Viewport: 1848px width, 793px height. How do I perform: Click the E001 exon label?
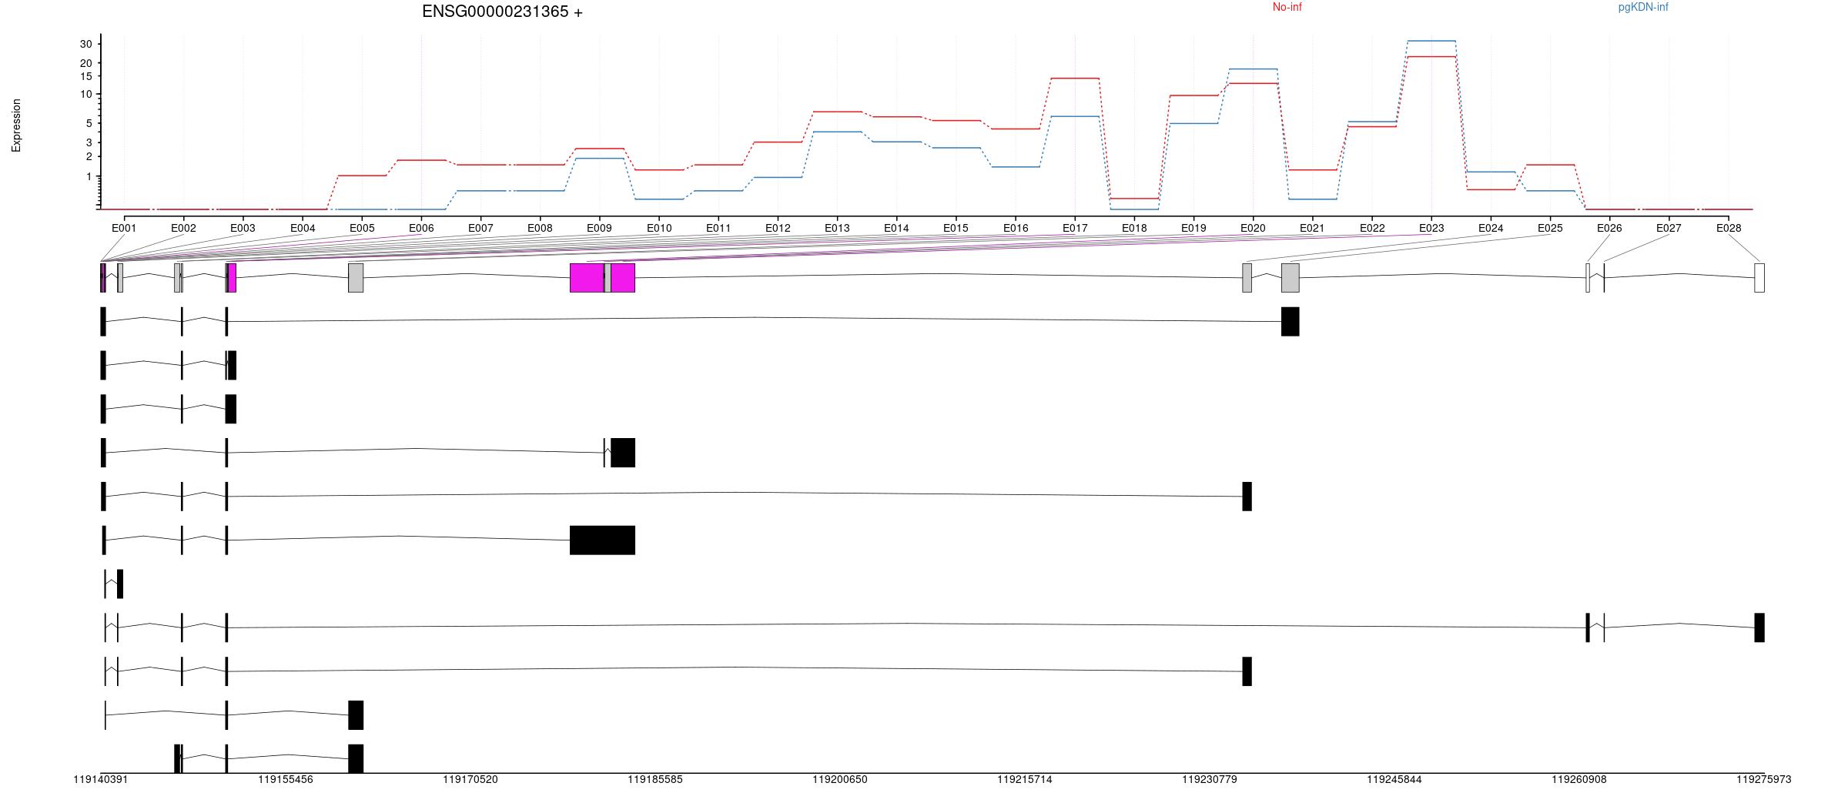(x=124, y=228)
